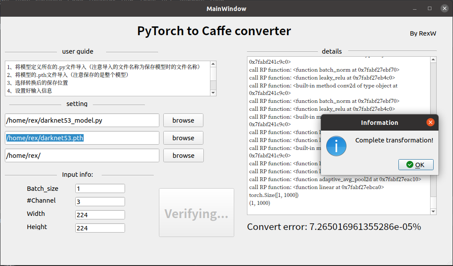Click 'function linear' log line

[x=317, y=187]
